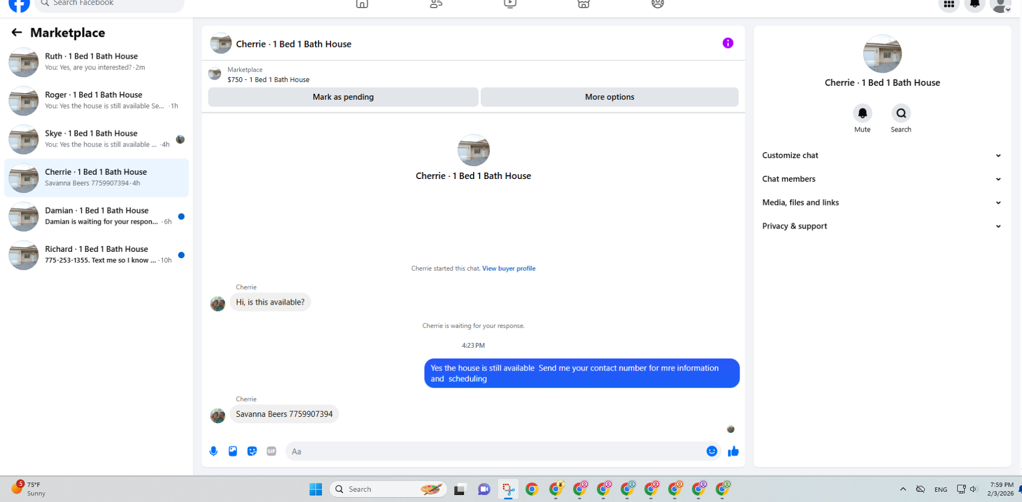Open the account profile menu

click(1000, 5)
